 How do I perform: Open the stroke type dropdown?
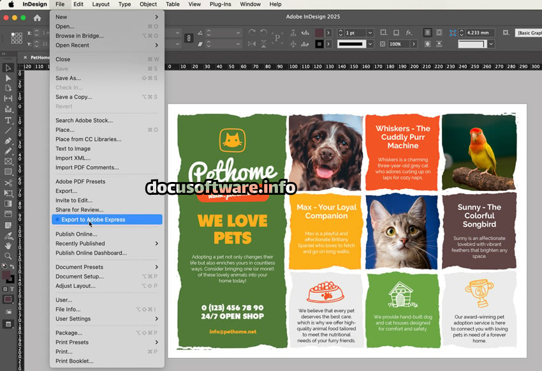370,44
